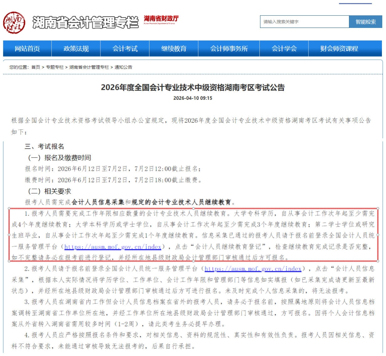The height and width of the screenshot is (356, 386).
Task: Go to 通知公告 in the breadcrumb
Action: [x=123, y=67]
